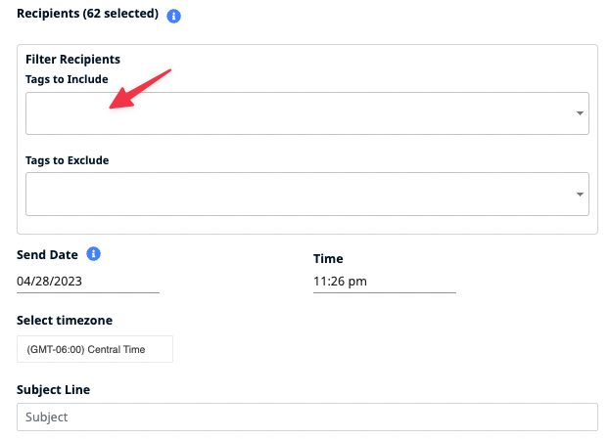Click the Tags to Include label
Screen dimensions: 610x439
tap(67, 79)
